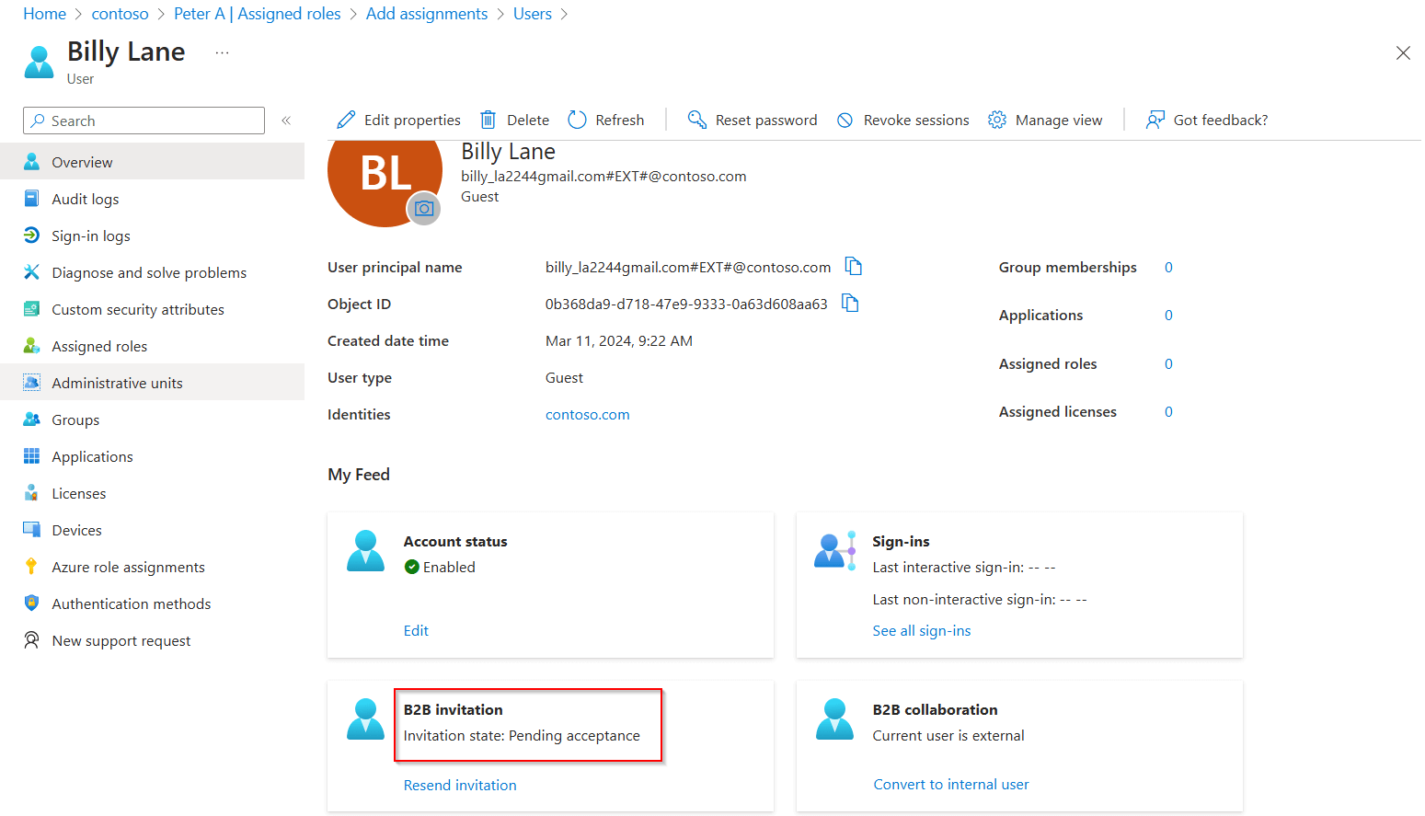
Task: Open Manage view via its gear icon
Action: click(x=996, y=120)
